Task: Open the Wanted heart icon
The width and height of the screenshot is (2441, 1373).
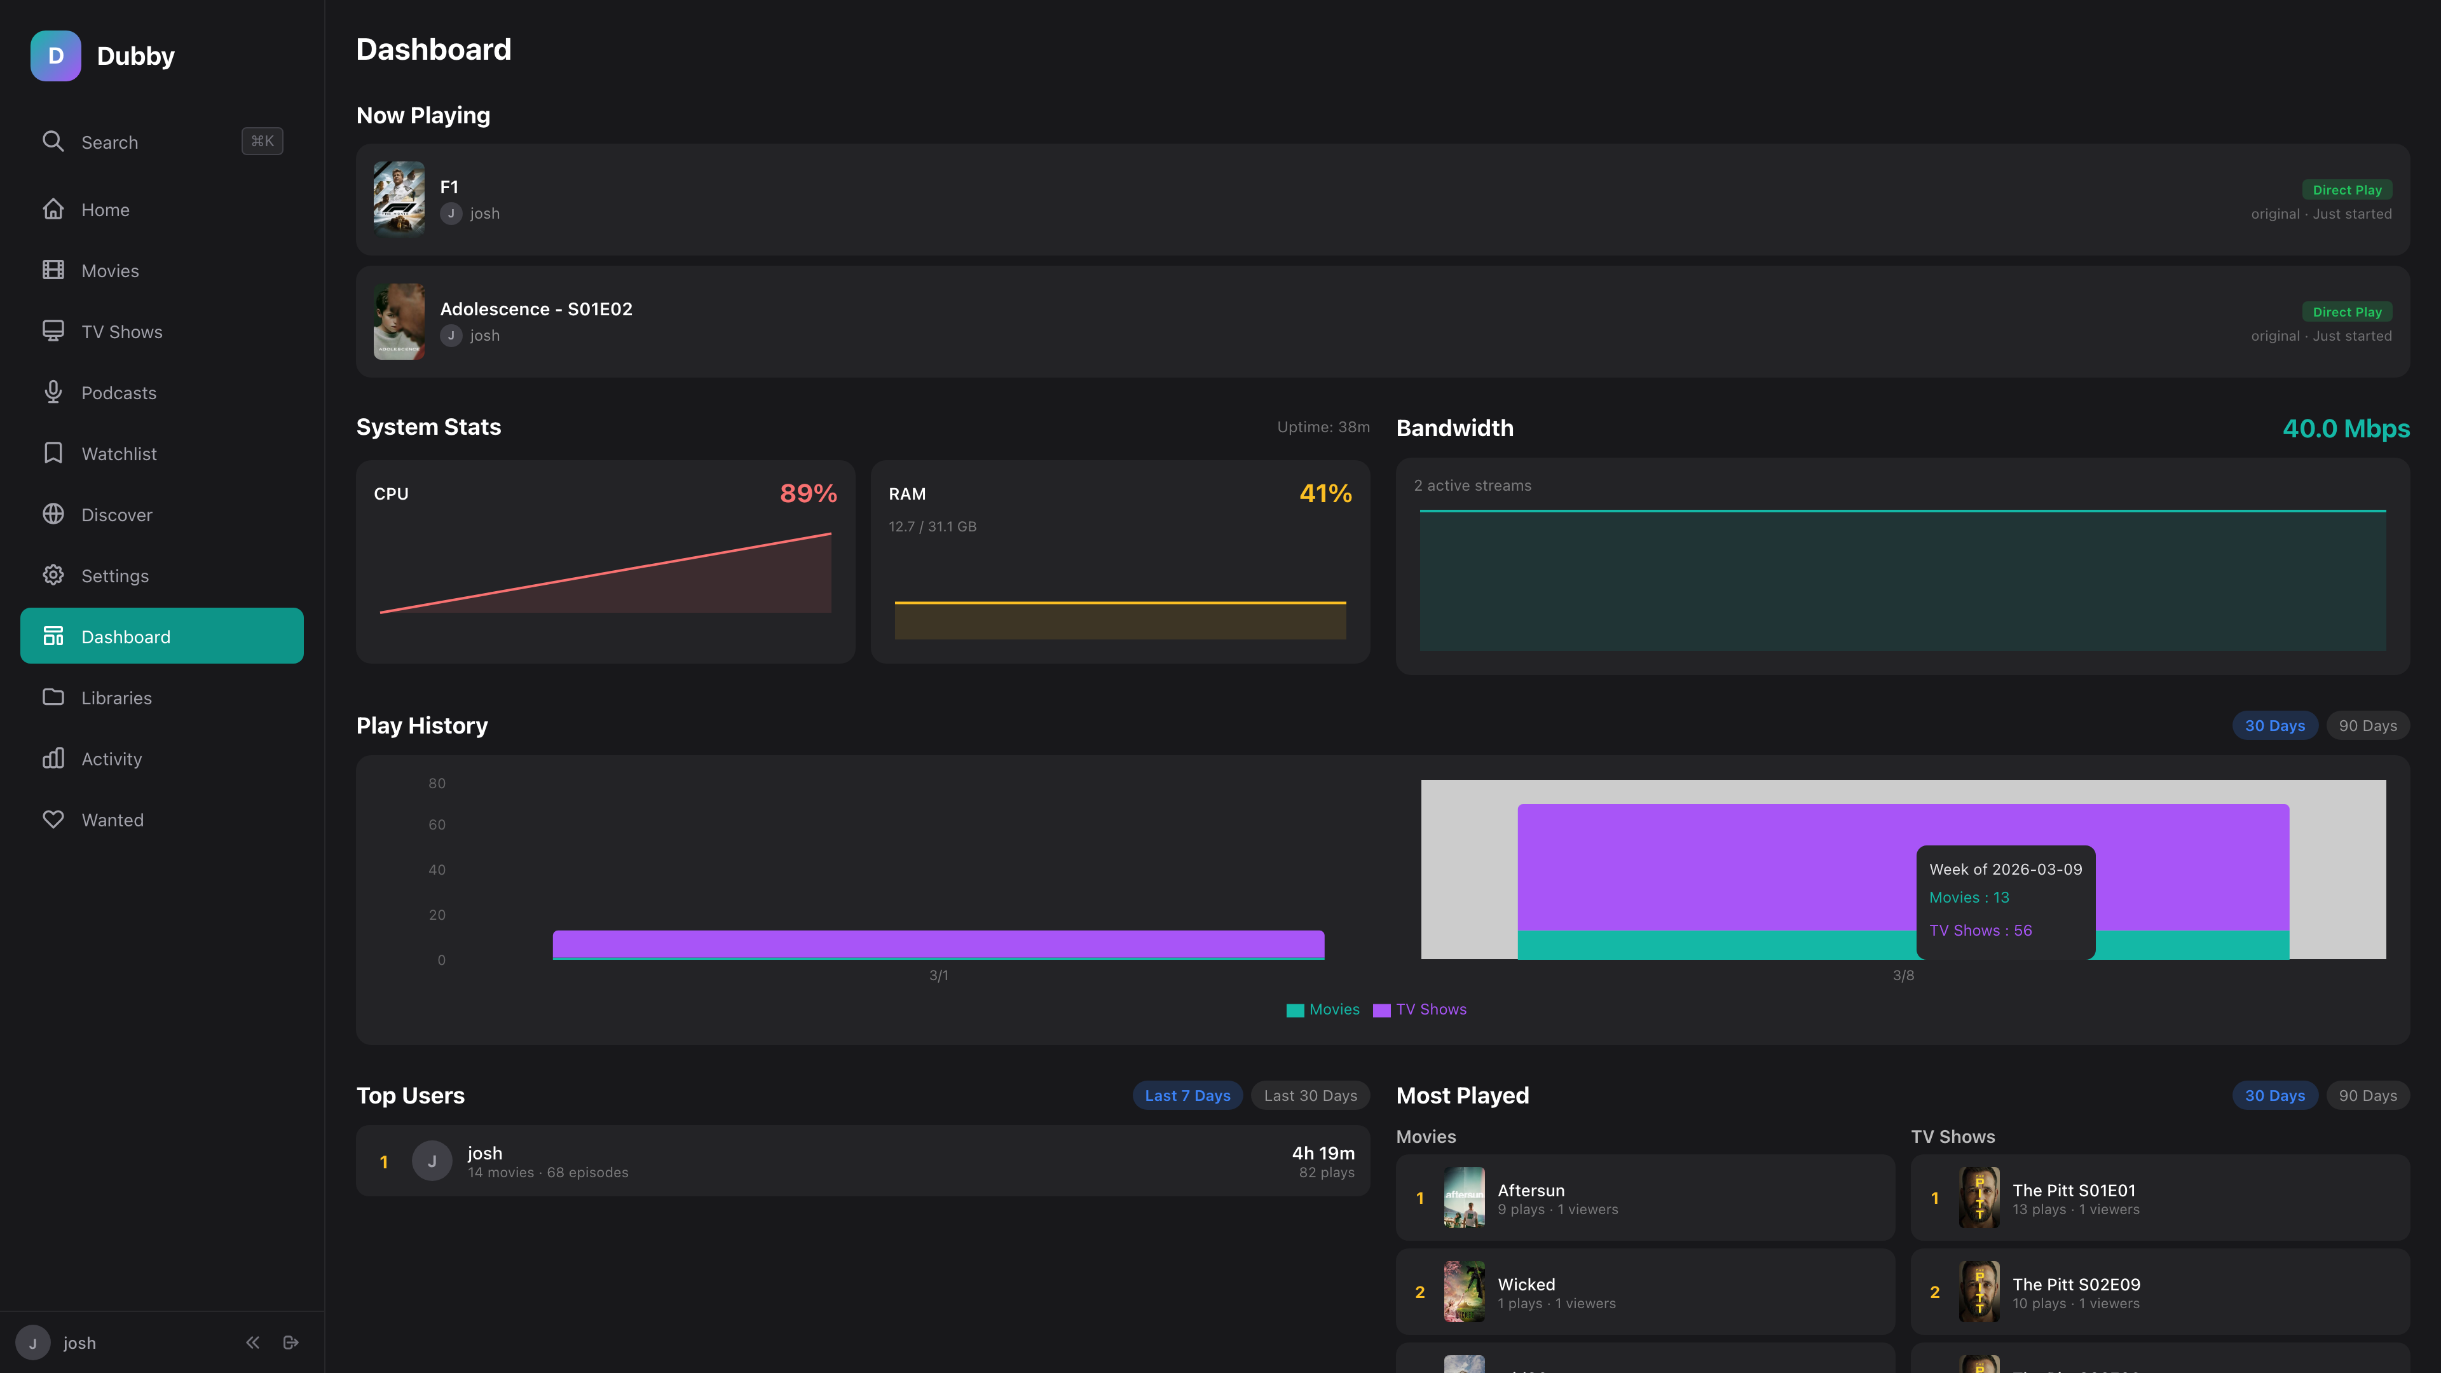Action: click(x=53, y=819)
